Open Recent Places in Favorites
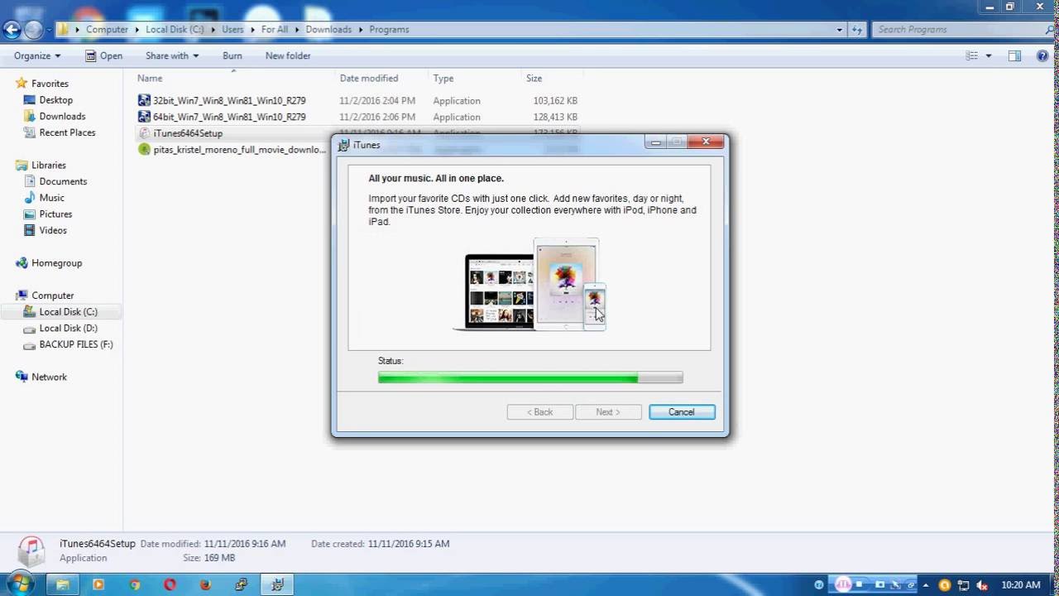1059x596 pixels. (x=67, y=132)
